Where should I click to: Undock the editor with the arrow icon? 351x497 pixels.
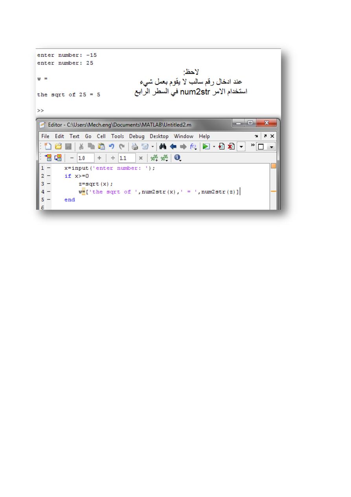265,136
